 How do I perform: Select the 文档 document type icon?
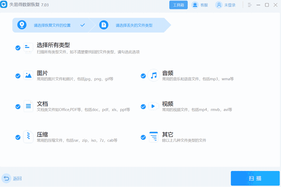28,106
